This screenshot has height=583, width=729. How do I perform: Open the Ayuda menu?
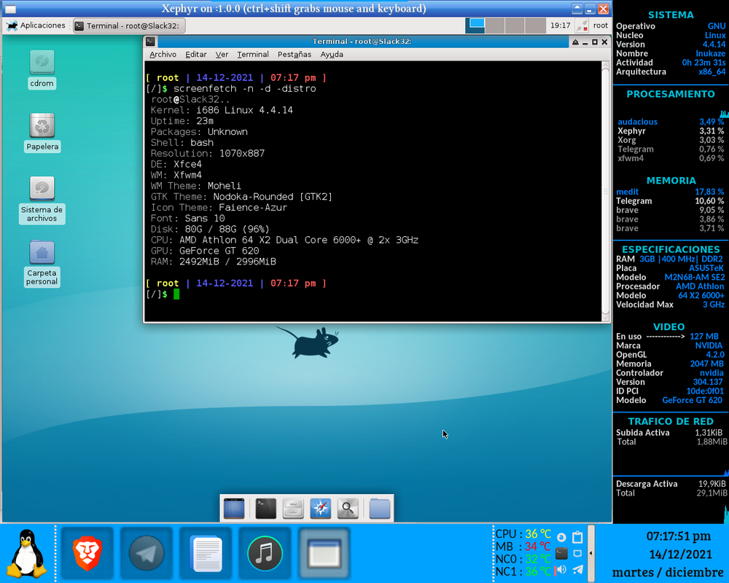332,55
